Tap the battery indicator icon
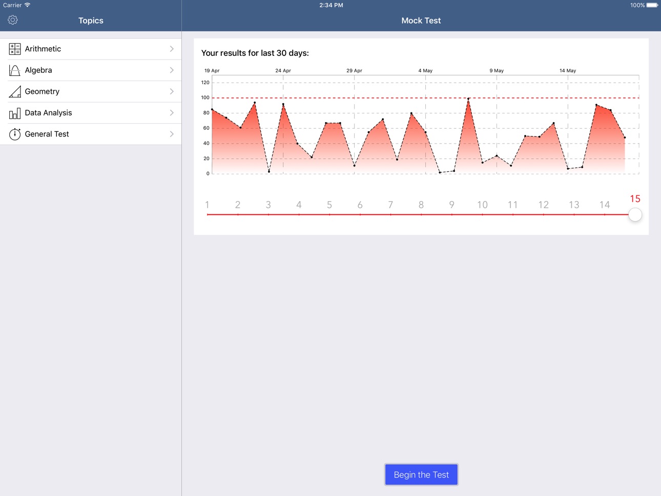The image size is (661, 496). [652, 5]
